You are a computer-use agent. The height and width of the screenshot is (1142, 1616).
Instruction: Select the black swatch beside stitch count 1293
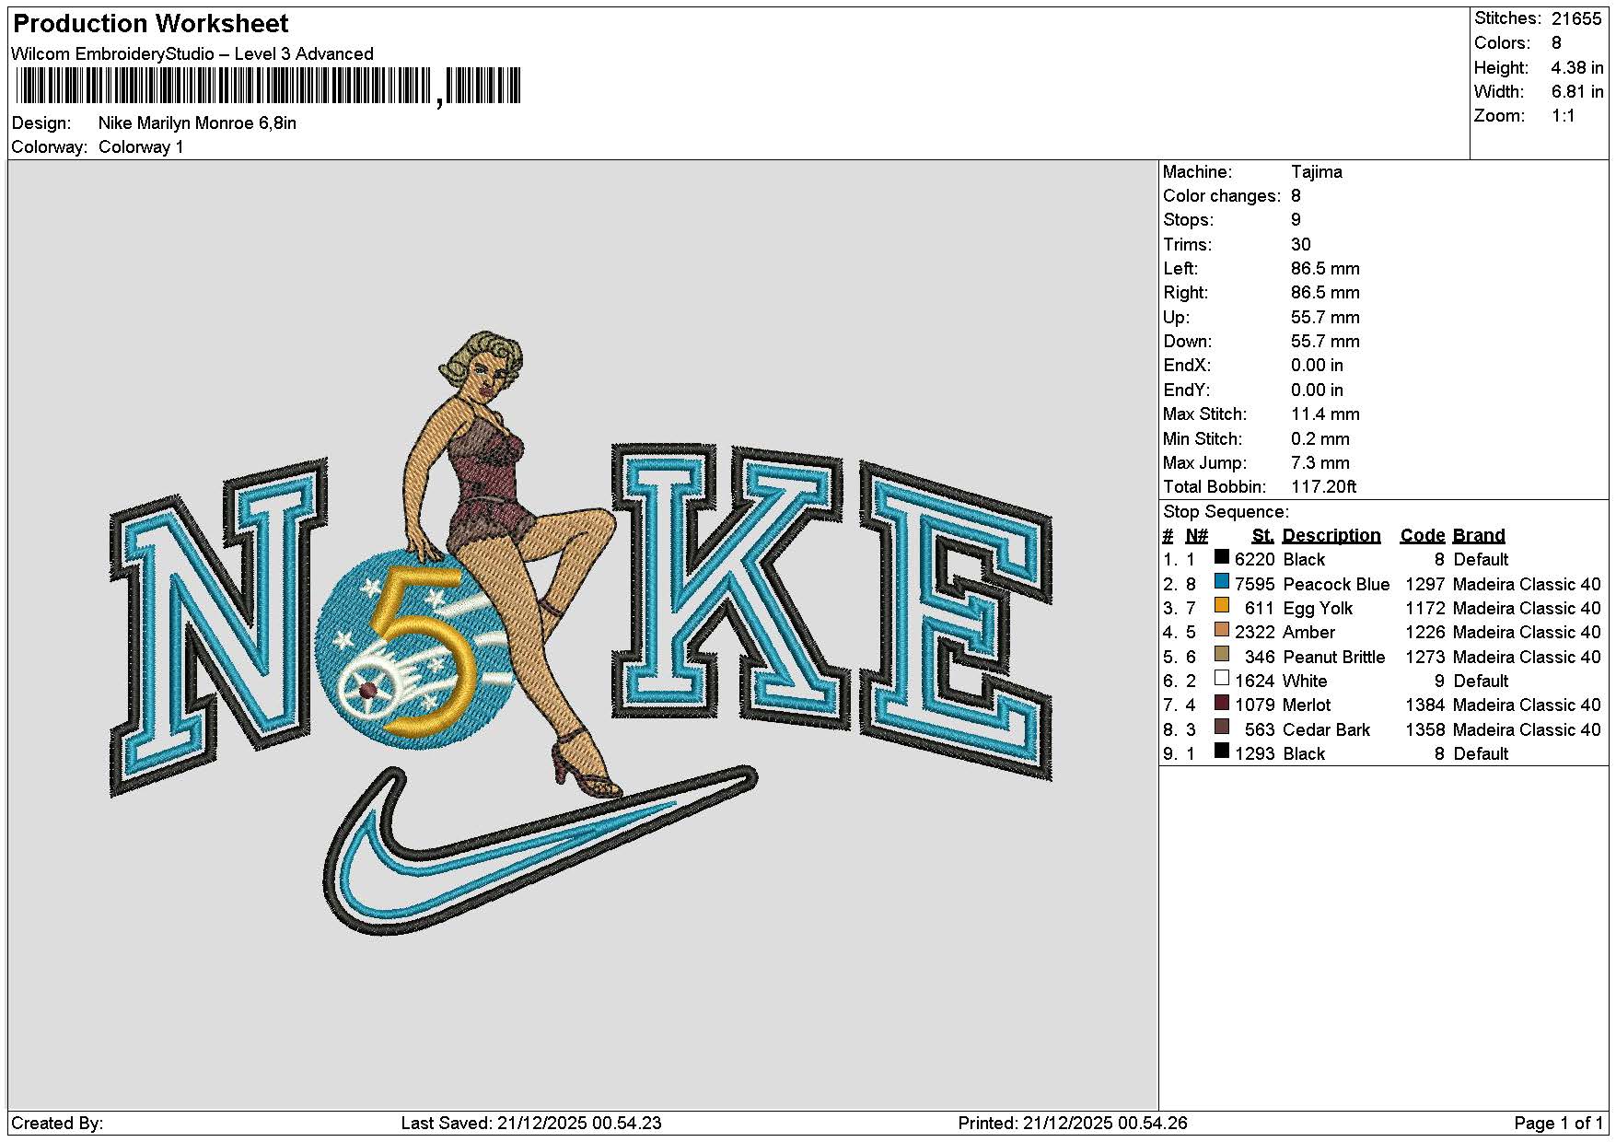[x=1222, y=752]
